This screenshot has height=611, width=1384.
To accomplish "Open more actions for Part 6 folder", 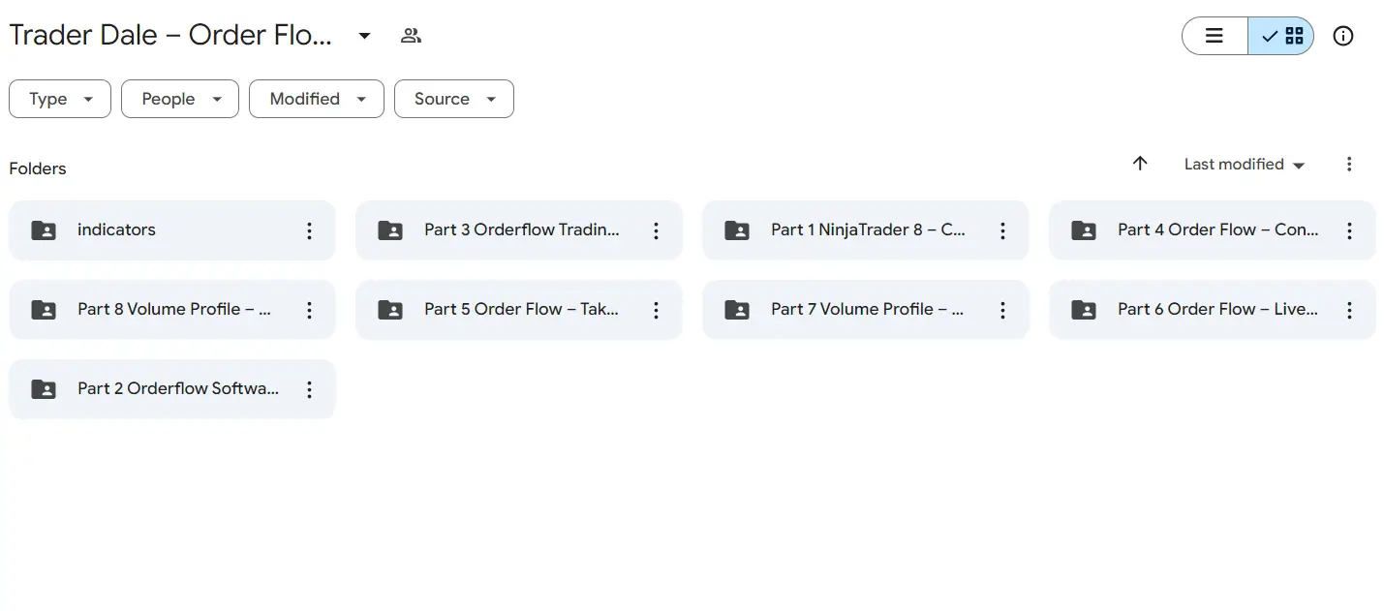I will tap(1349, 310).
